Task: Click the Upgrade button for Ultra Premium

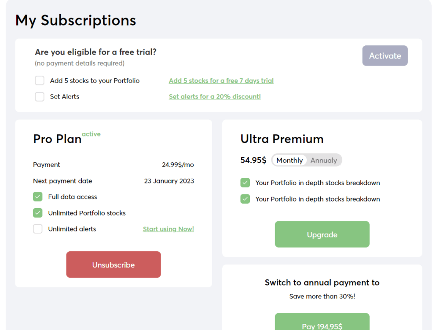Action: (x=322, y=234)
